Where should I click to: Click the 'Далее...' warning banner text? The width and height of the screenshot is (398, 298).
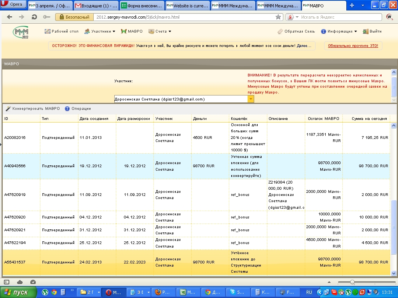304,46
